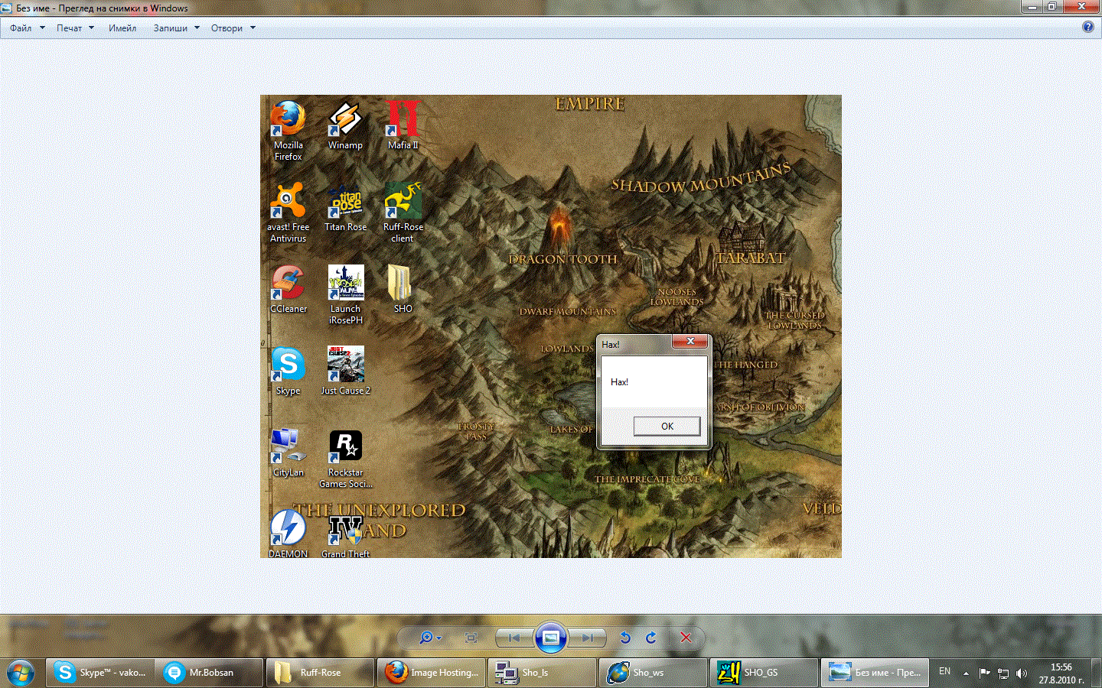This screenshot has width=1102, height=688.
Task: Click the Имейл menu item
Action: point(122,28)
